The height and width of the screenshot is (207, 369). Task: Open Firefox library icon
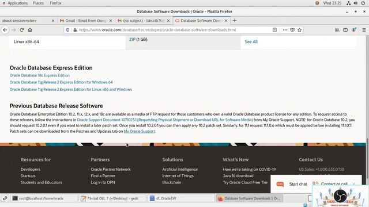337,30
